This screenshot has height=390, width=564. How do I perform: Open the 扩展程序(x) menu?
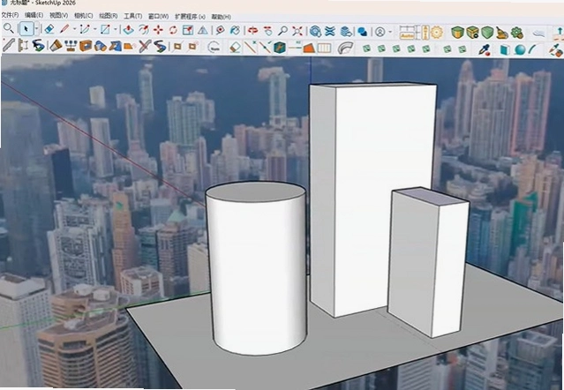pos(191,17)
